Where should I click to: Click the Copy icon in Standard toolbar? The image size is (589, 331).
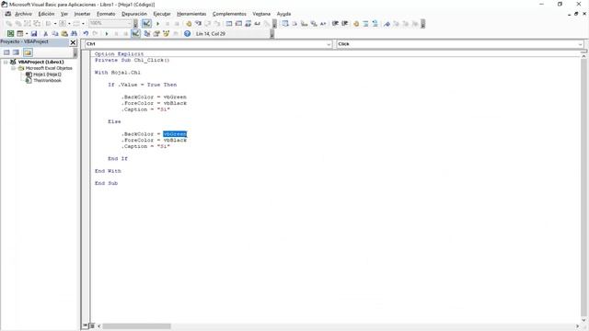pos(55,34)
